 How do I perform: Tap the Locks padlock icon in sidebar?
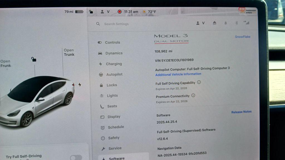tap(101, 85)
